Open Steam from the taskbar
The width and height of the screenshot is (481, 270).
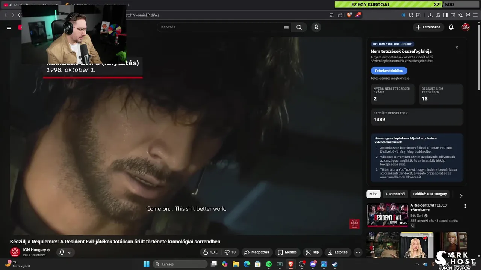pos(334,264)
